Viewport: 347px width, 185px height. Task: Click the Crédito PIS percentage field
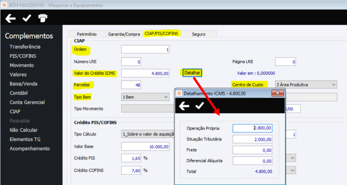click(131, 158)
